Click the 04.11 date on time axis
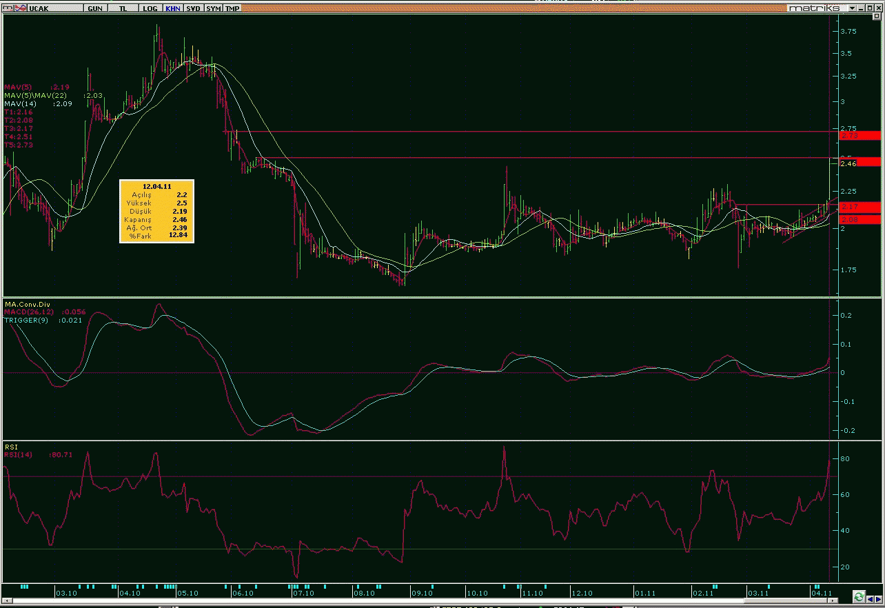The width and height of the screenshot is (885, 608). tap(821, 593)
